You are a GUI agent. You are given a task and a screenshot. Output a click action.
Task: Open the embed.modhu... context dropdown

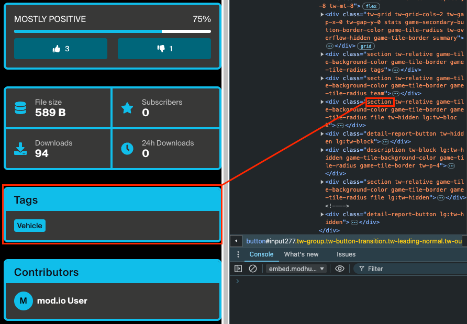[296, 269]
